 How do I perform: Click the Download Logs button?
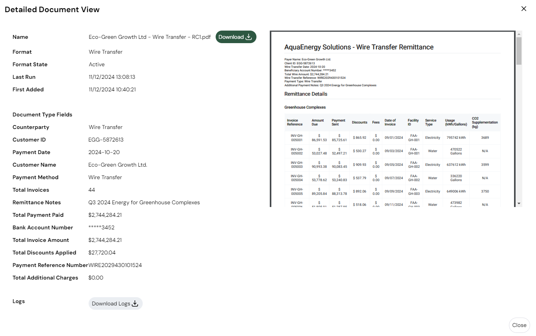[x=115, y=303]
